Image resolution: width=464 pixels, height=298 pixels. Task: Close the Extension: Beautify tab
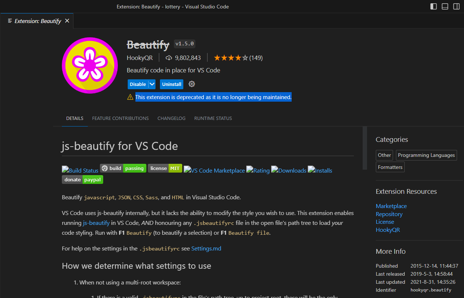click(x=67, y=21)
